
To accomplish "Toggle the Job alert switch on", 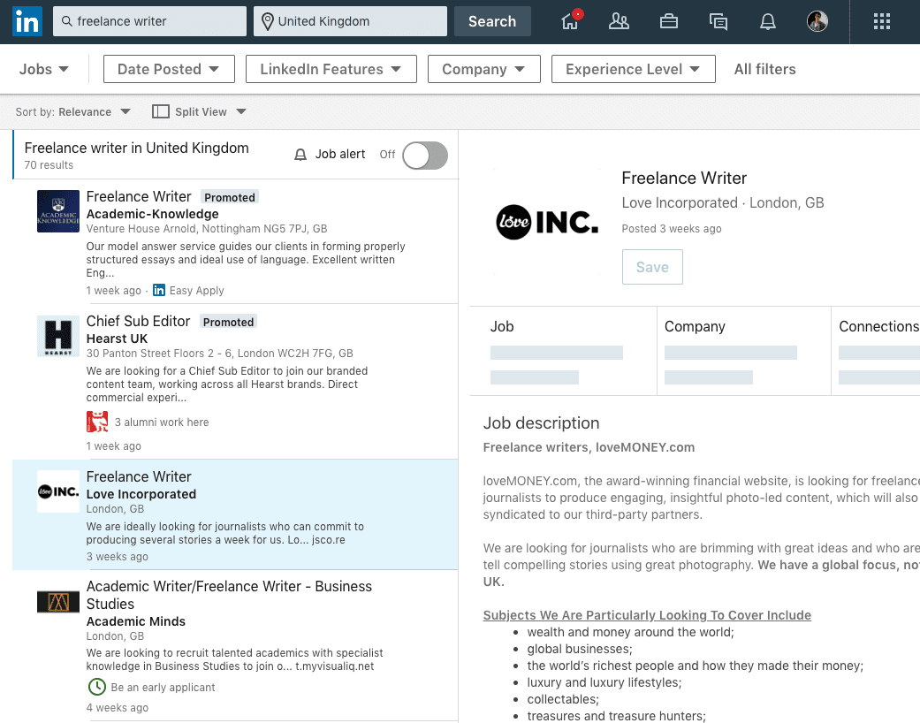I will (x=425, y=156).
